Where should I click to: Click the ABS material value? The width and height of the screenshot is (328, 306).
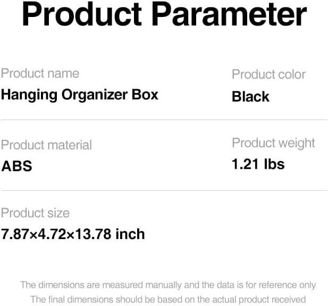tap(16, 166)
